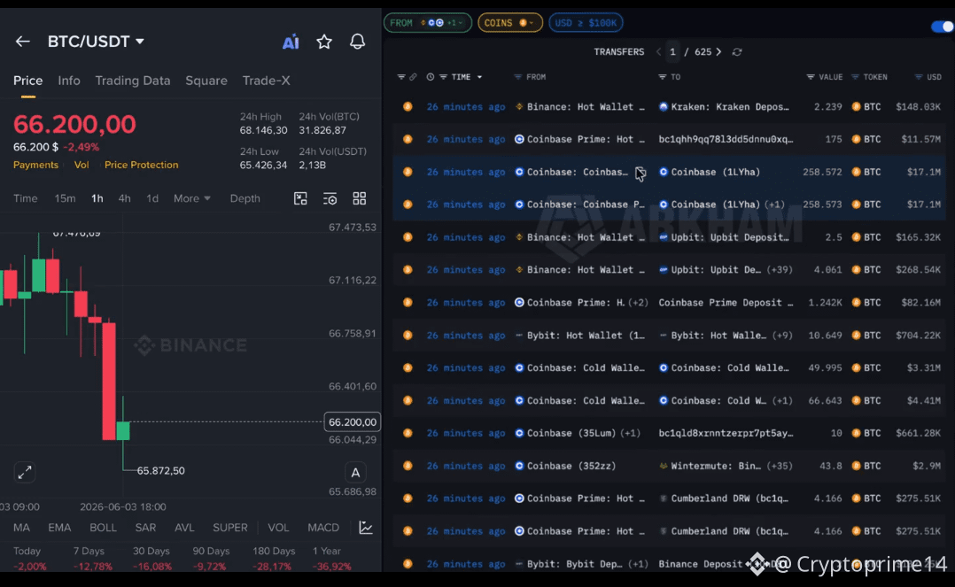Screen dimensions: 955x587
Task: Switch chart to Time view
Action: click(x=26, y=198)
